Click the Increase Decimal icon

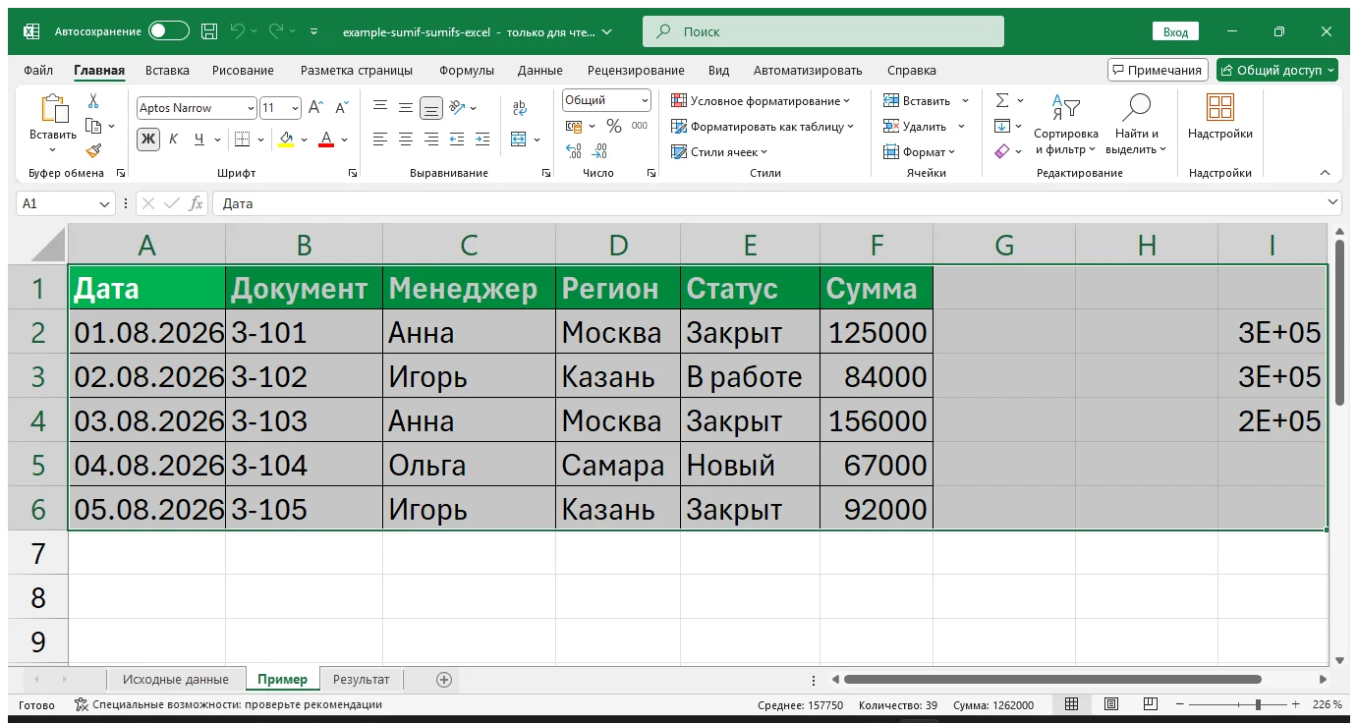pos(574,151)
